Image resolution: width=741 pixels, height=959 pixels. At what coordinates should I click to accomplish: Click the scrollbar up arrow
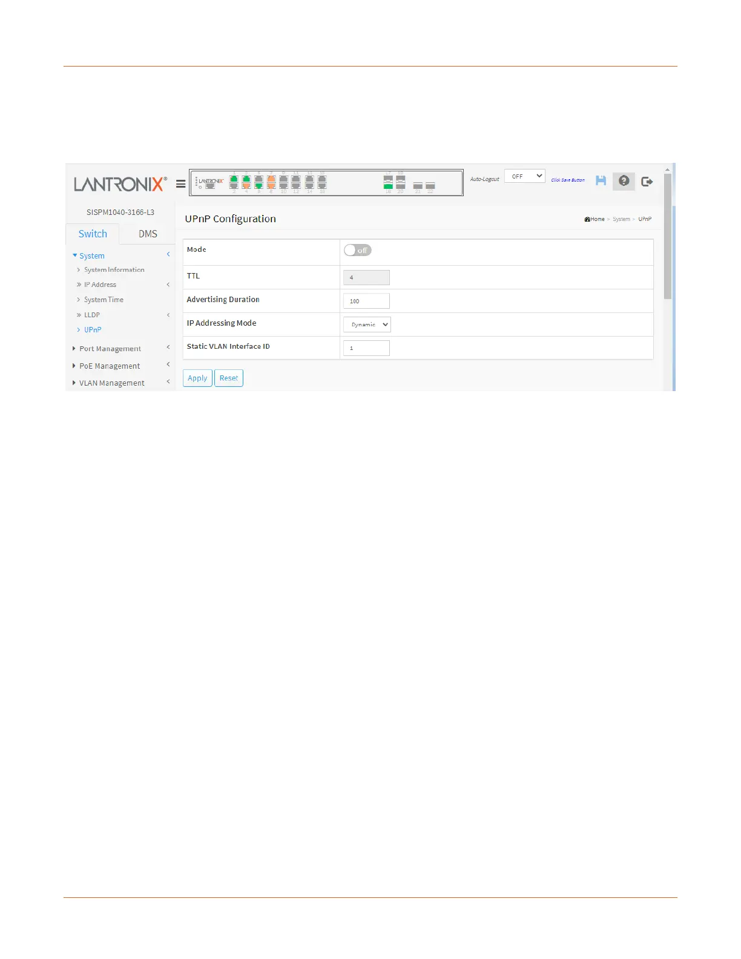point(668,170)
